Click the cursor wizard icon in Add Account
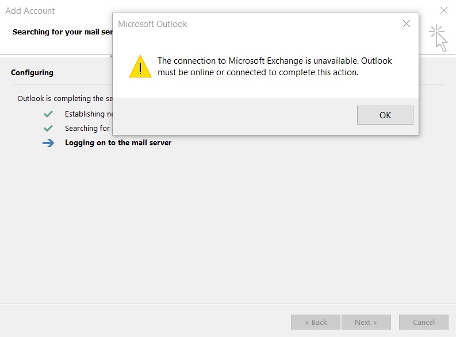Image resolution: width=456 pixels, height=337 pixels. pyautogui.click(x=439, y=38)
